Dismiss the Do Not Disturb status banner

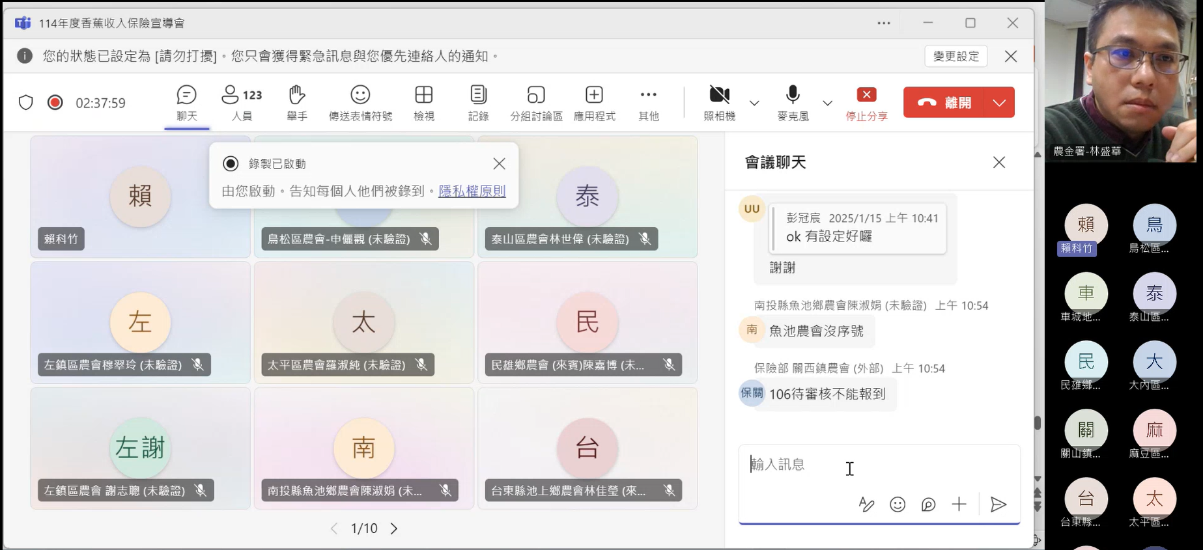tap(1011, 56)
